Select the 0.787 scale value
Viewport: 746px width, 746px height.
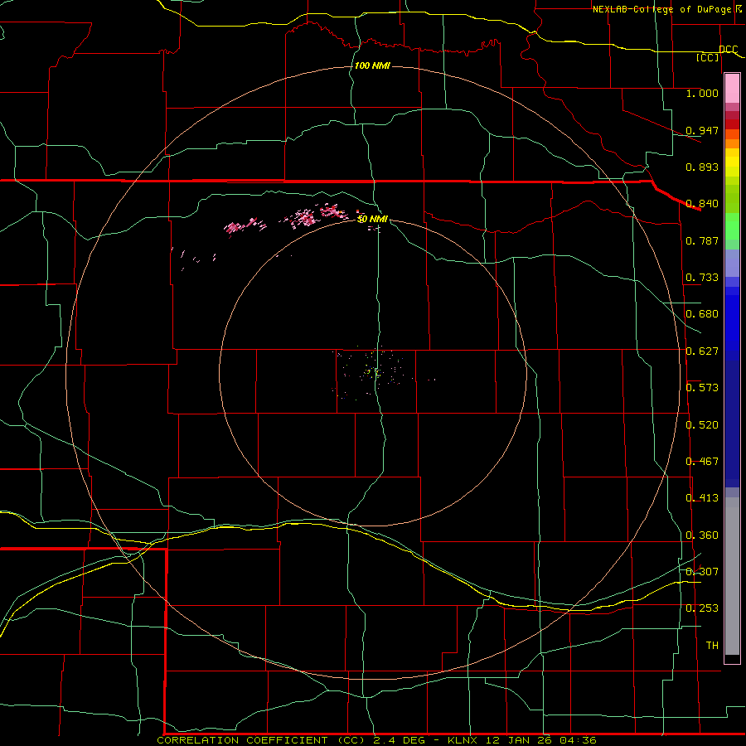coord(702,240)
